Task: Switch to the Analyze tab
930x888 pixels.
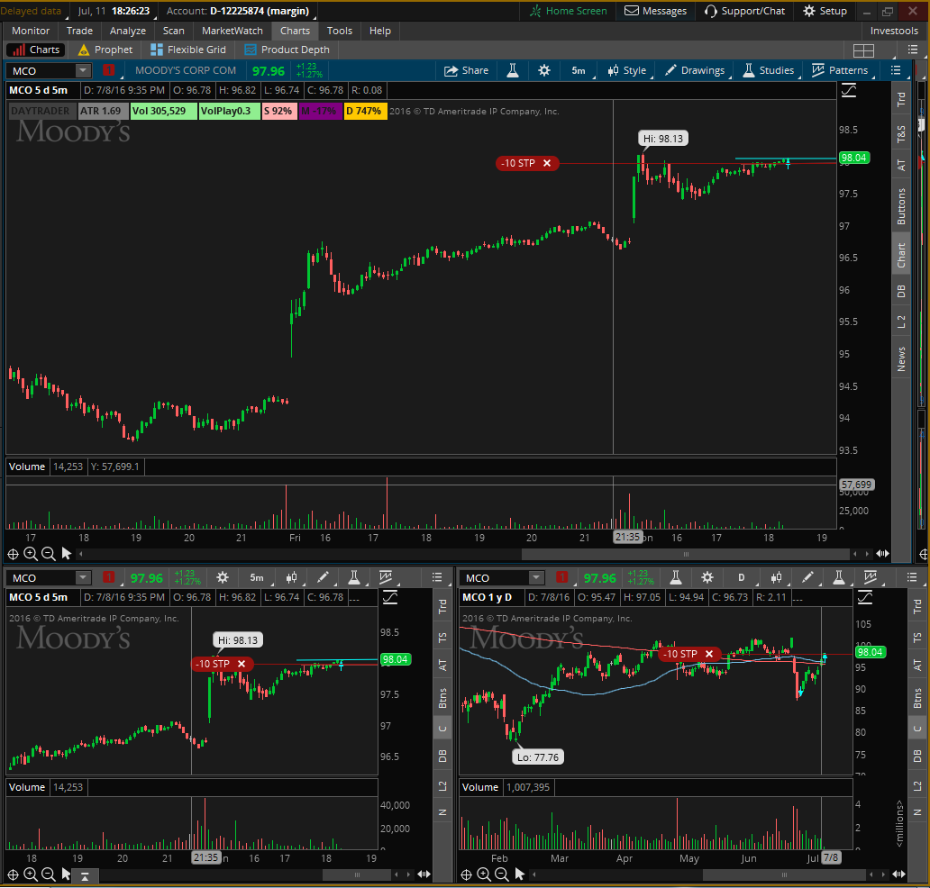Action: (128, 31)
